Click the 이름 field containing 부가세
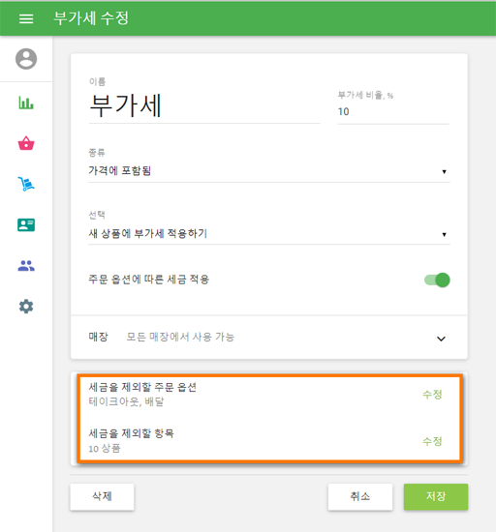Image resolution: width=496 pixels, height=532 pixels. (204, 105)
